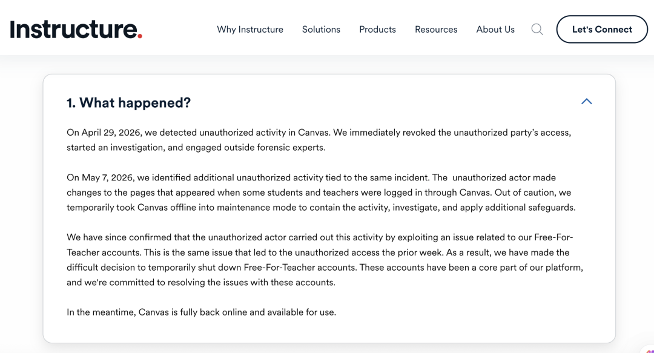Open the Products navigation menu
Viewport: 654px width, 353px height.
pos(377,29)
